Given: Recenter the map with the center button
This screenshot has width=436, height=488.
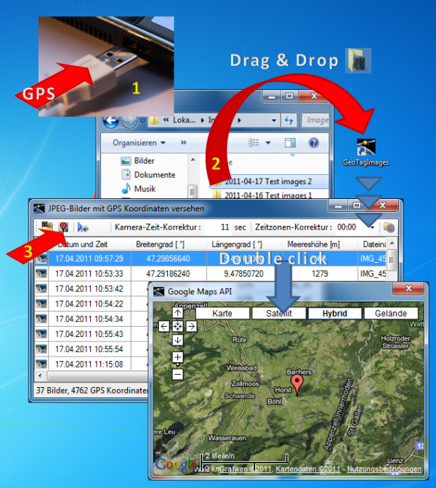Looking at the screenshot, I should click(x=177, y=326).
